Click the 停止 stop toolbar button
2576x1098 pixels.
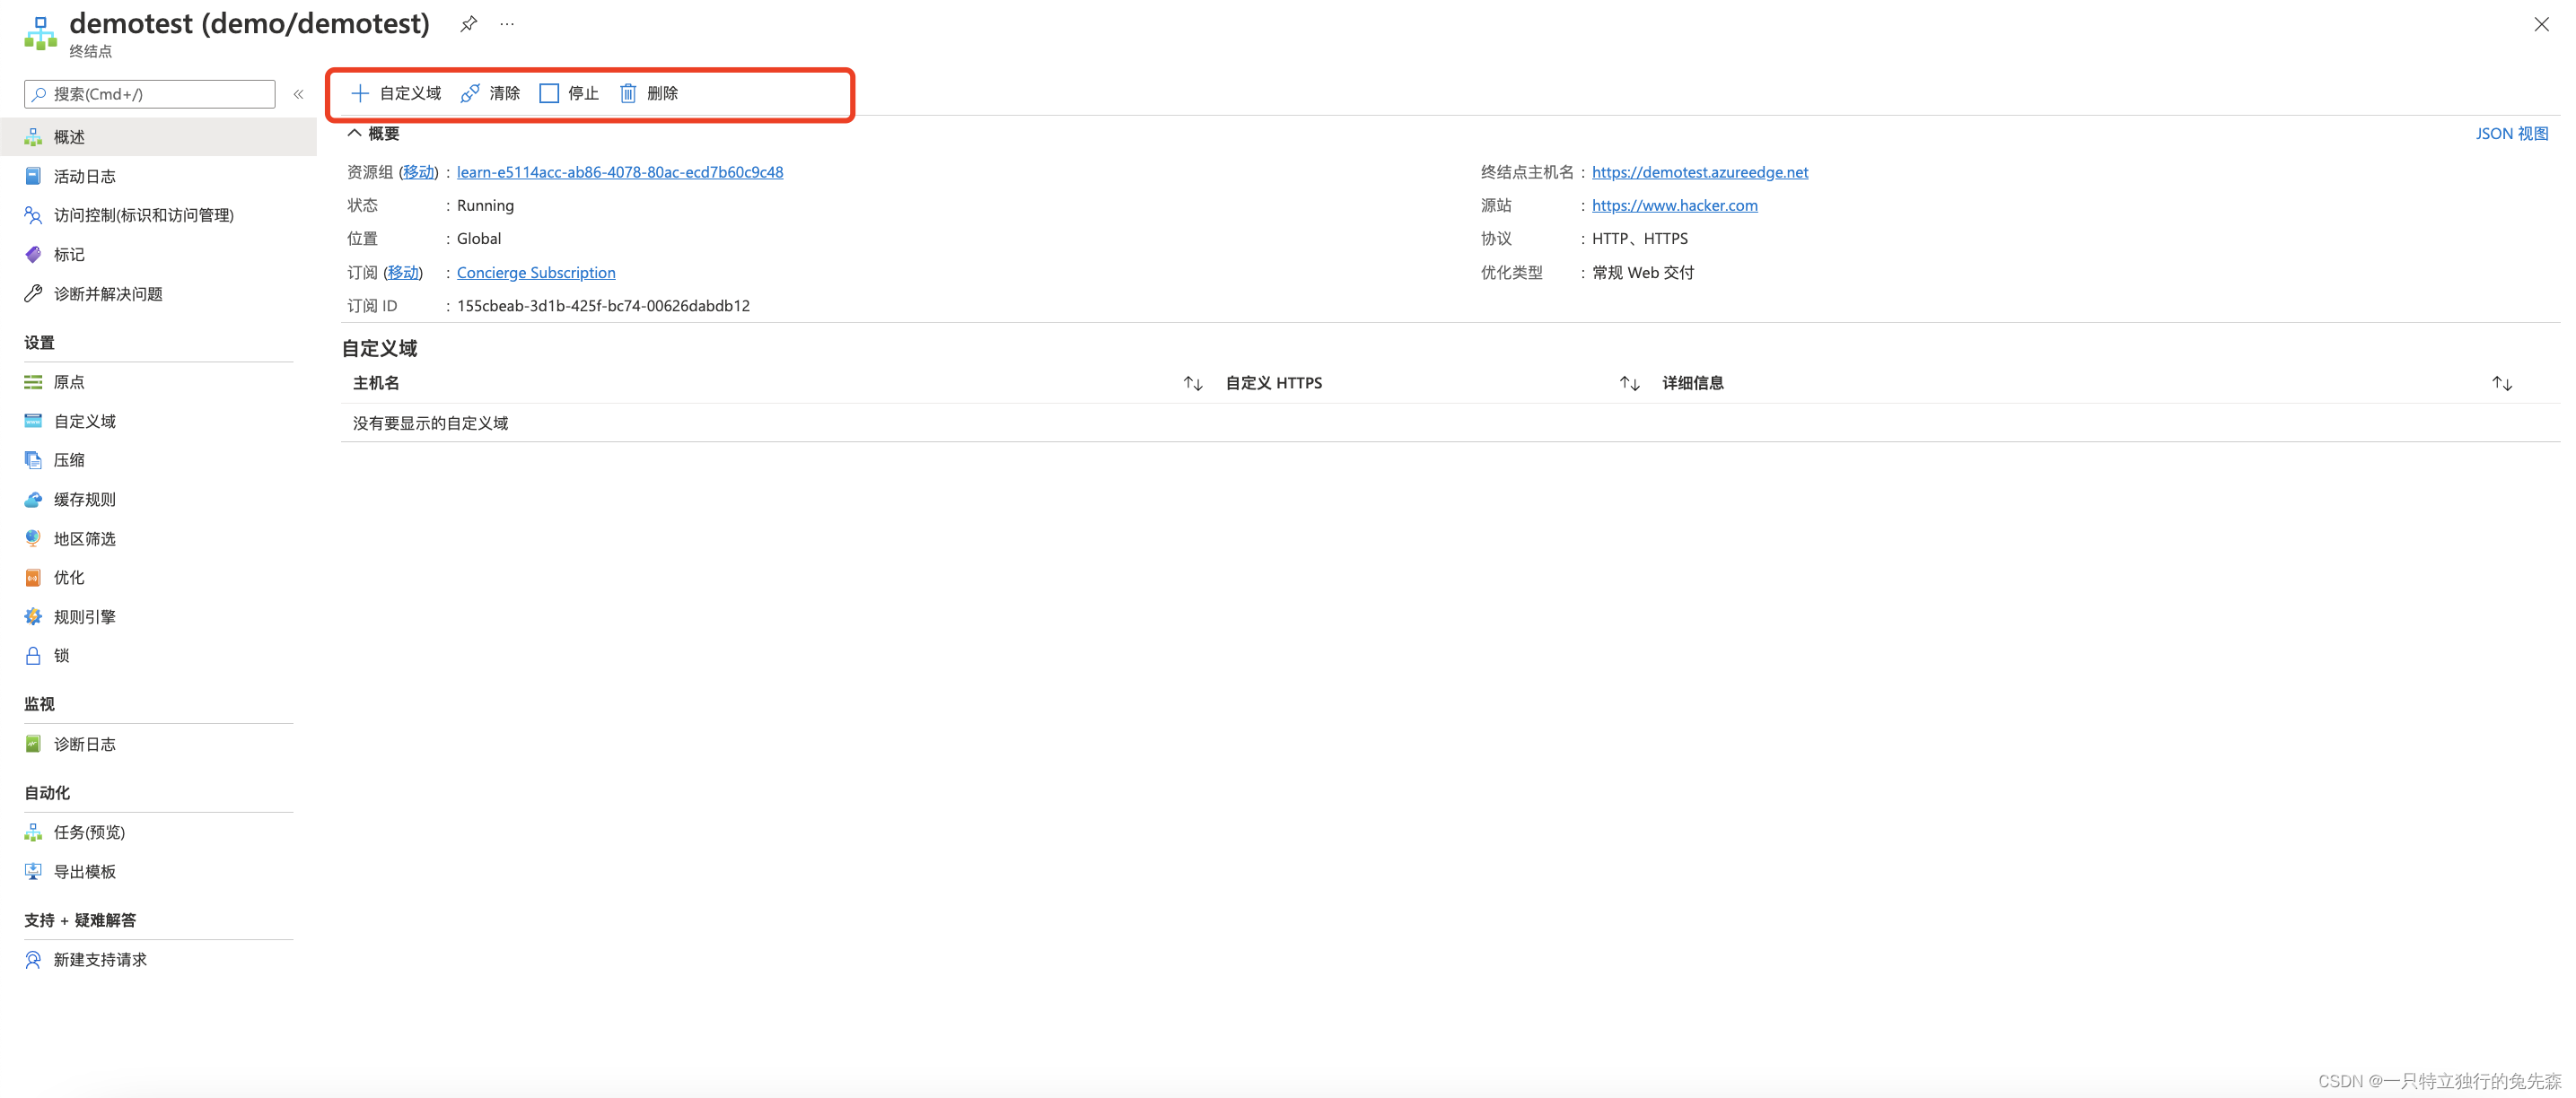click(569, 93)
